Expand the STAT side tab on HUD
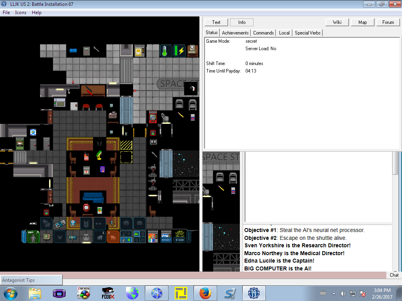The image size is (402, 301). click(189, 237)
